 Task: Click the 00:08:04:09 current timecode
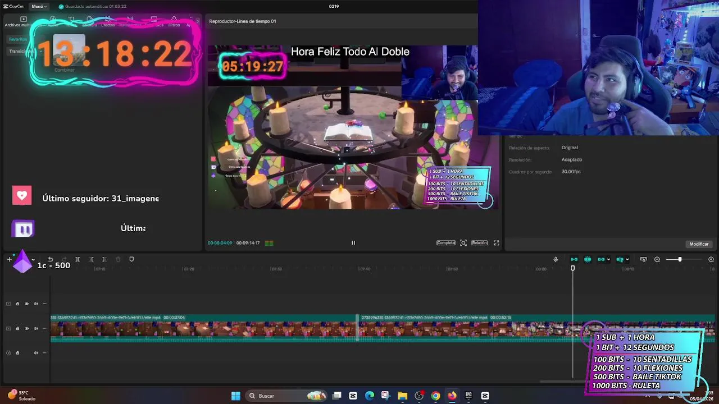(x=220, y=243)
